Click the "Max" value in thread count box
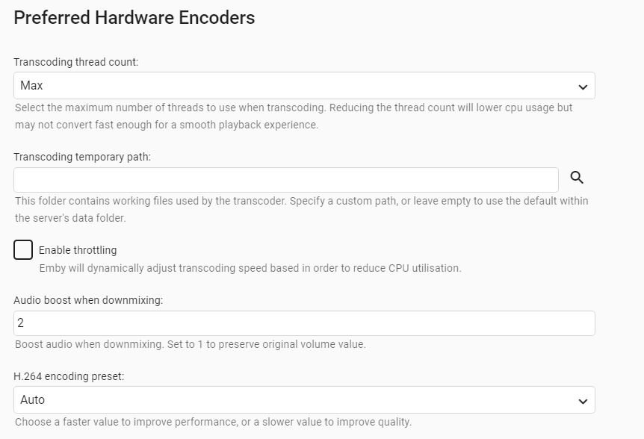Screen dimensions: 644x439 32,86
